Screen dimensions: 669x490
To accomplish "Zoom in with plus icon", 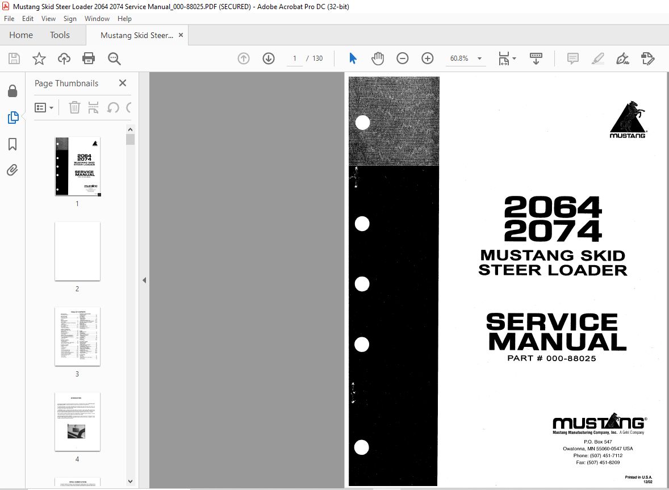I will click(x=428, y=58).
